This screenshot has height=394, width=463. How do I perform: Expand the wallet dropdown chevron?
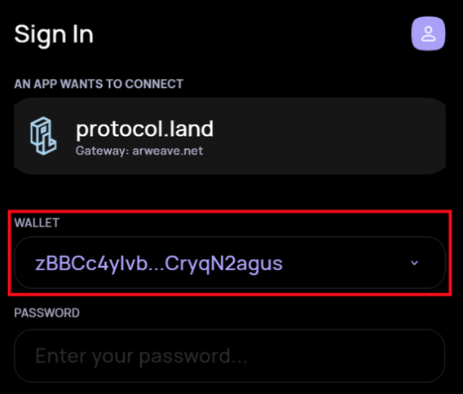[415, 263]
